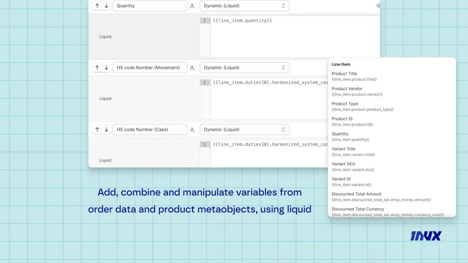The image size is (468, 263).
Task: Move HS code Number (Case) column down
Action: tap(106, 129)
